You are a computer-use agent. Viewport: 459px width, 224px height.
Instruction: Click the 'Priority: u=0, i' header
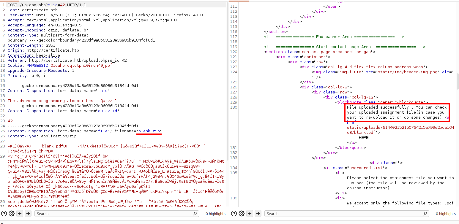pos(27,75)
